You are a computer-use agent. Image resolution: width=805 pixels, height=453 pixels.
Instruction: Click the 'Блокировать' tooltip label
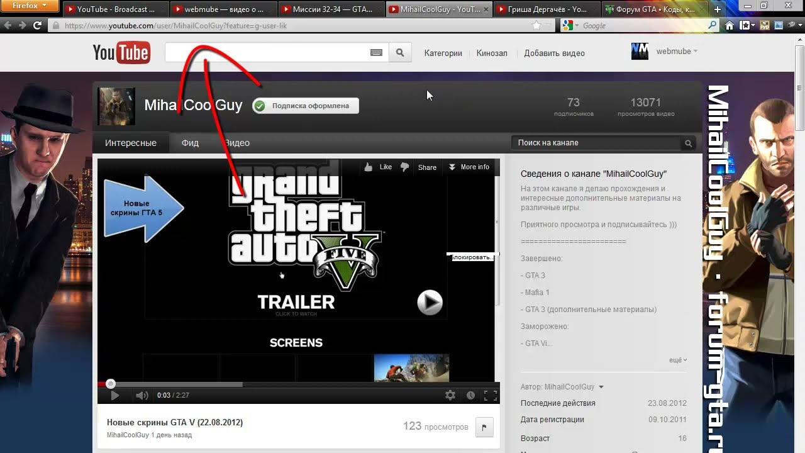(x=472, y=257)
